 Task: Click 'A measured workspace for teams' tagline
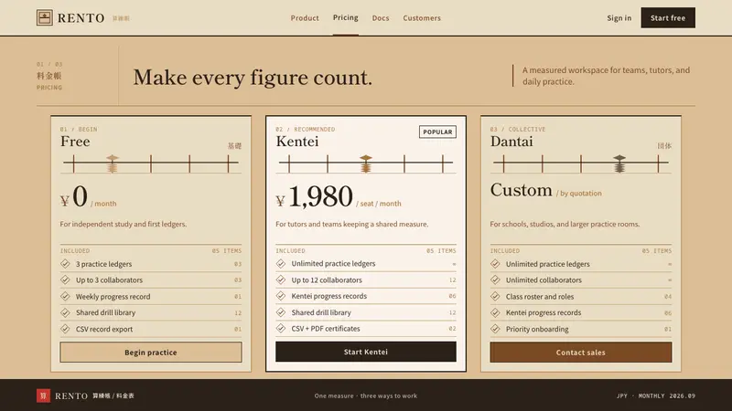pos(606,76)
